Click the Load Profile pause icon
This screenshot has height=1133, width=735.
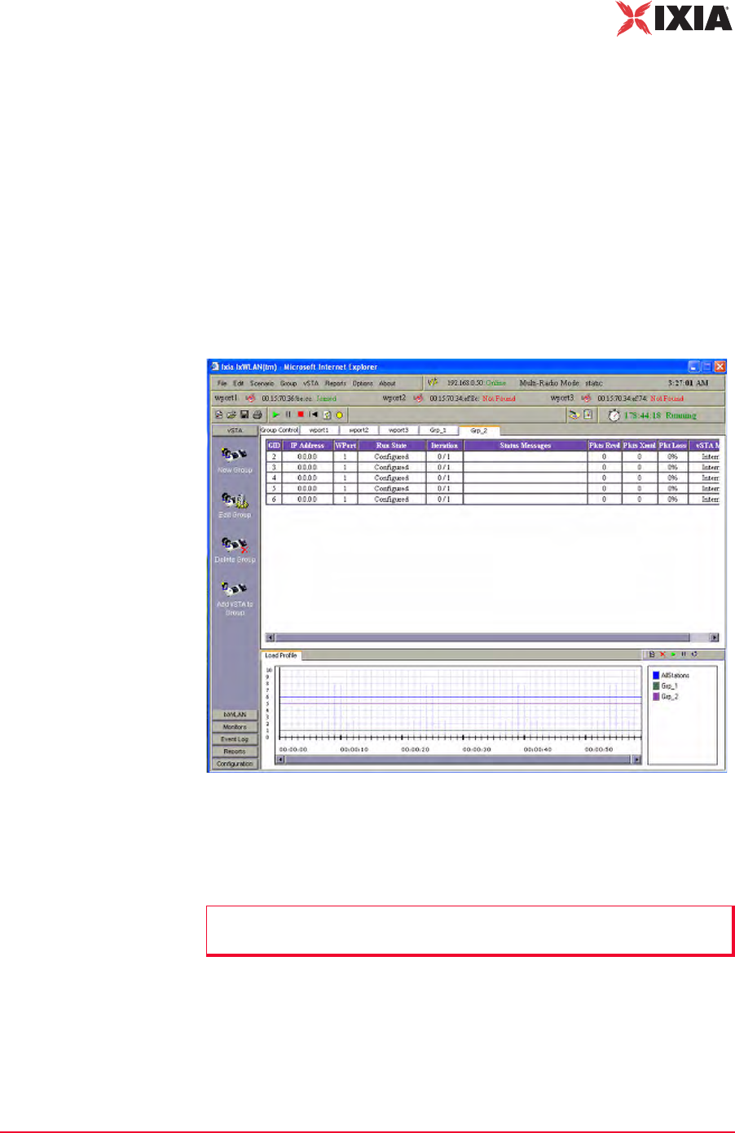pyautogui.click(x=684, y=655)
